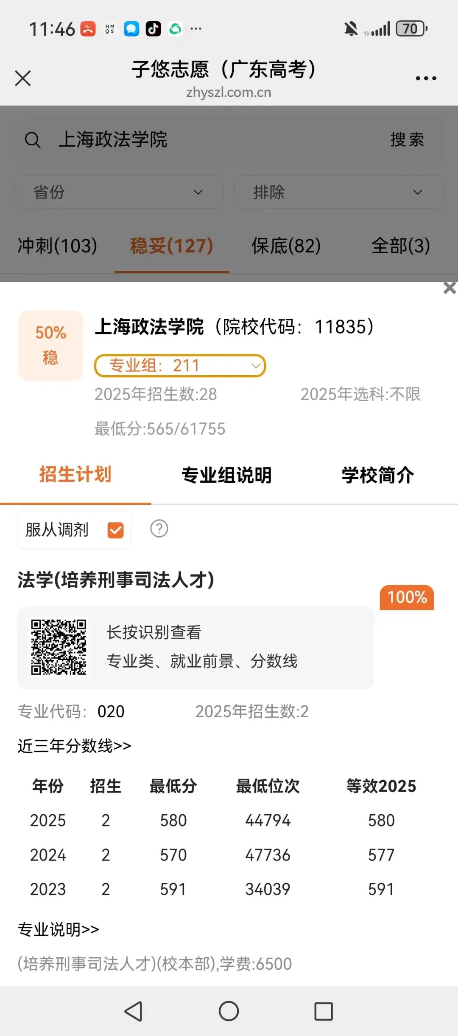Close the webview with the X icon
458x1036 pixels.
23,78
